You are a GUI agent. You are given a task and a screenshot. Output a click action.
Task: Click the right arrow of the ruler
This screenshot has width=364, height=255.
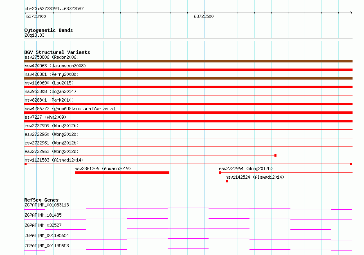(351, 13)
